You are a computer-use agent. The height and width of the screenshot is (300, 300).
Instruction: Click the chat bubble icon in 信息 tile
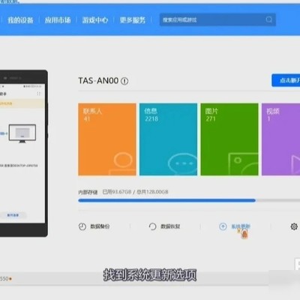(x=182, y=163)
